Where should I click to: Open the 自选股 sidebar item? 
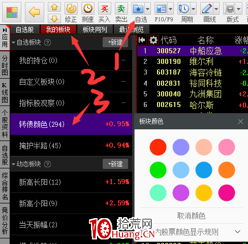click(x=5, y=155)
